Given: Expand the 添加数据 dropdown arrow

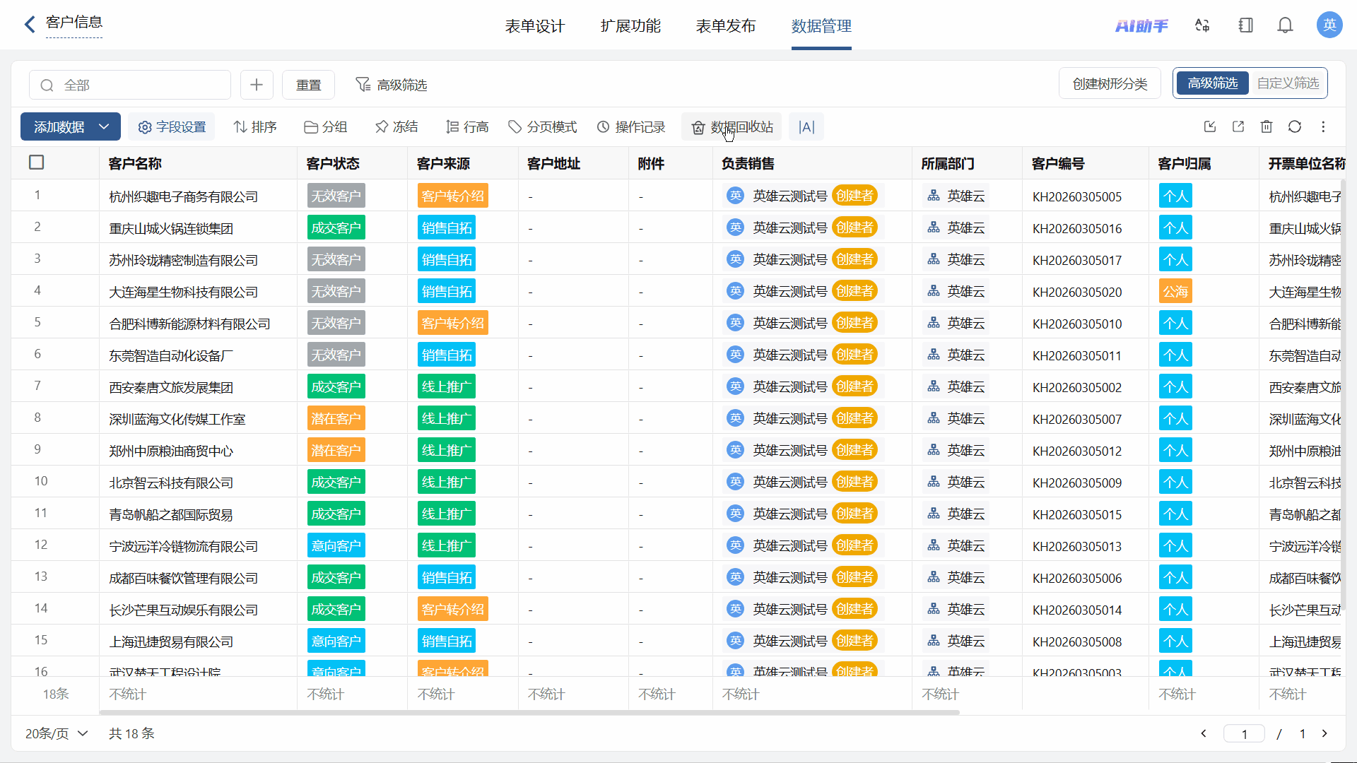Looking at the screenshot, I should 104,126.
